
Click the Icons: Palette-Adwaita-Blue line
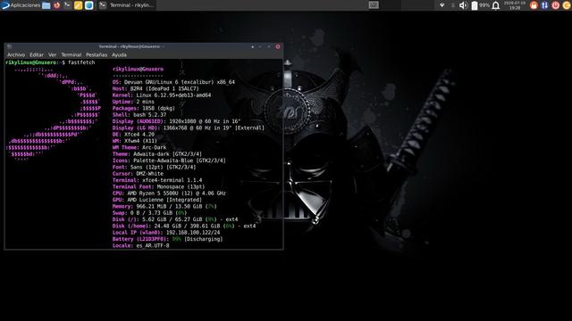pos(169,160)
